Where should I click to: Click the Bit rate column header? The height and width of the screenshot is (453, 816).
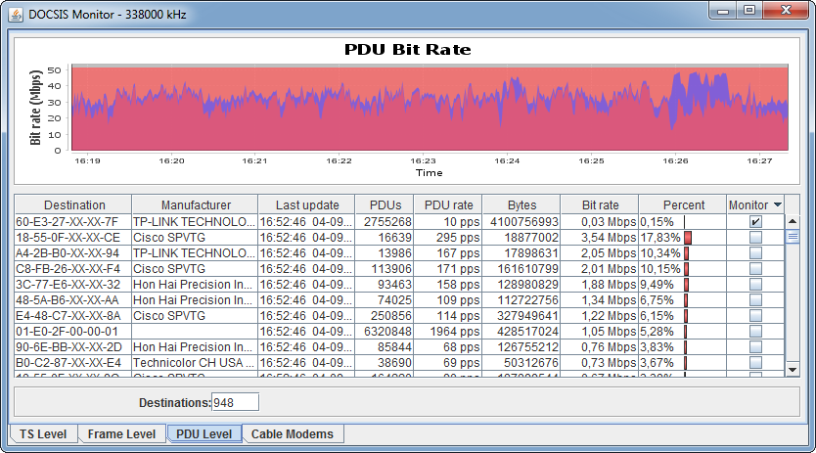600,204
